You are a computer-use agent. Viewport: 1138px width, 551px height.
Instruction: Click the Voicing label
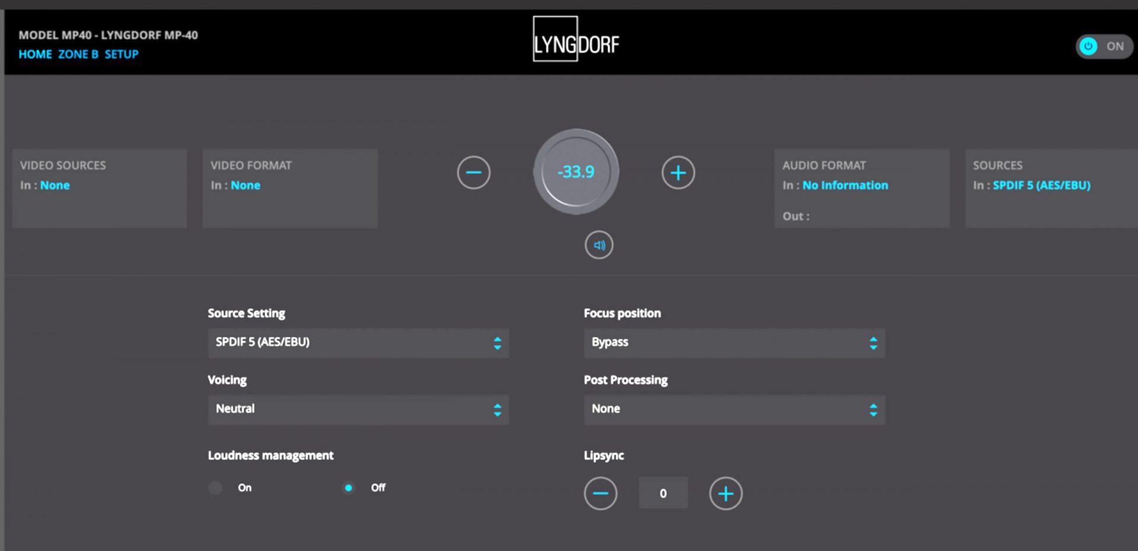pyautogui.click(x=227, y=380)
